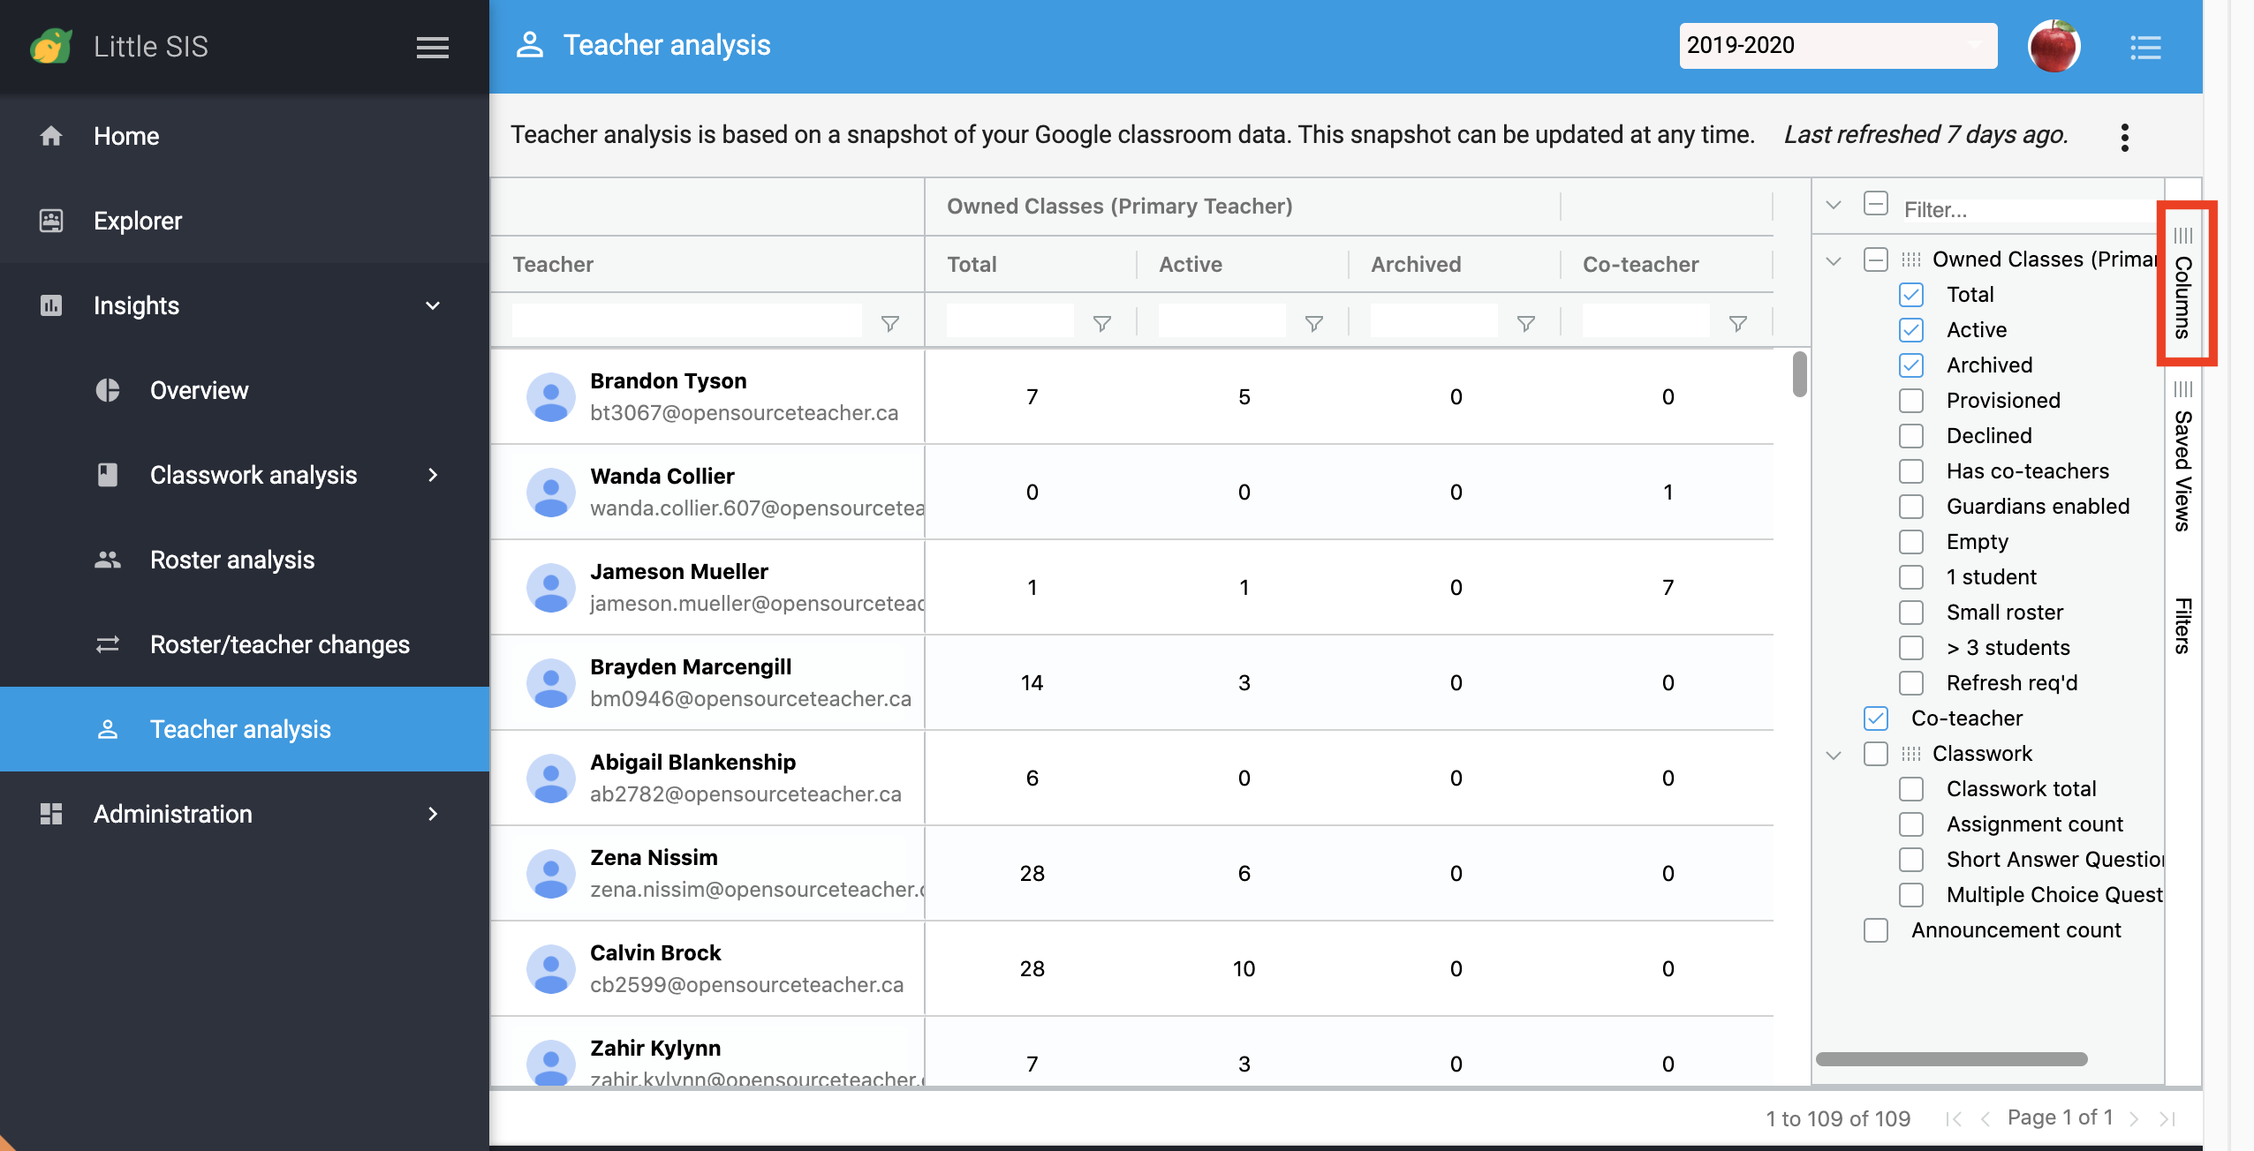Click the apple profile avatar
Screen dimensions: 2254x1151
click(x=2054, y=46)
